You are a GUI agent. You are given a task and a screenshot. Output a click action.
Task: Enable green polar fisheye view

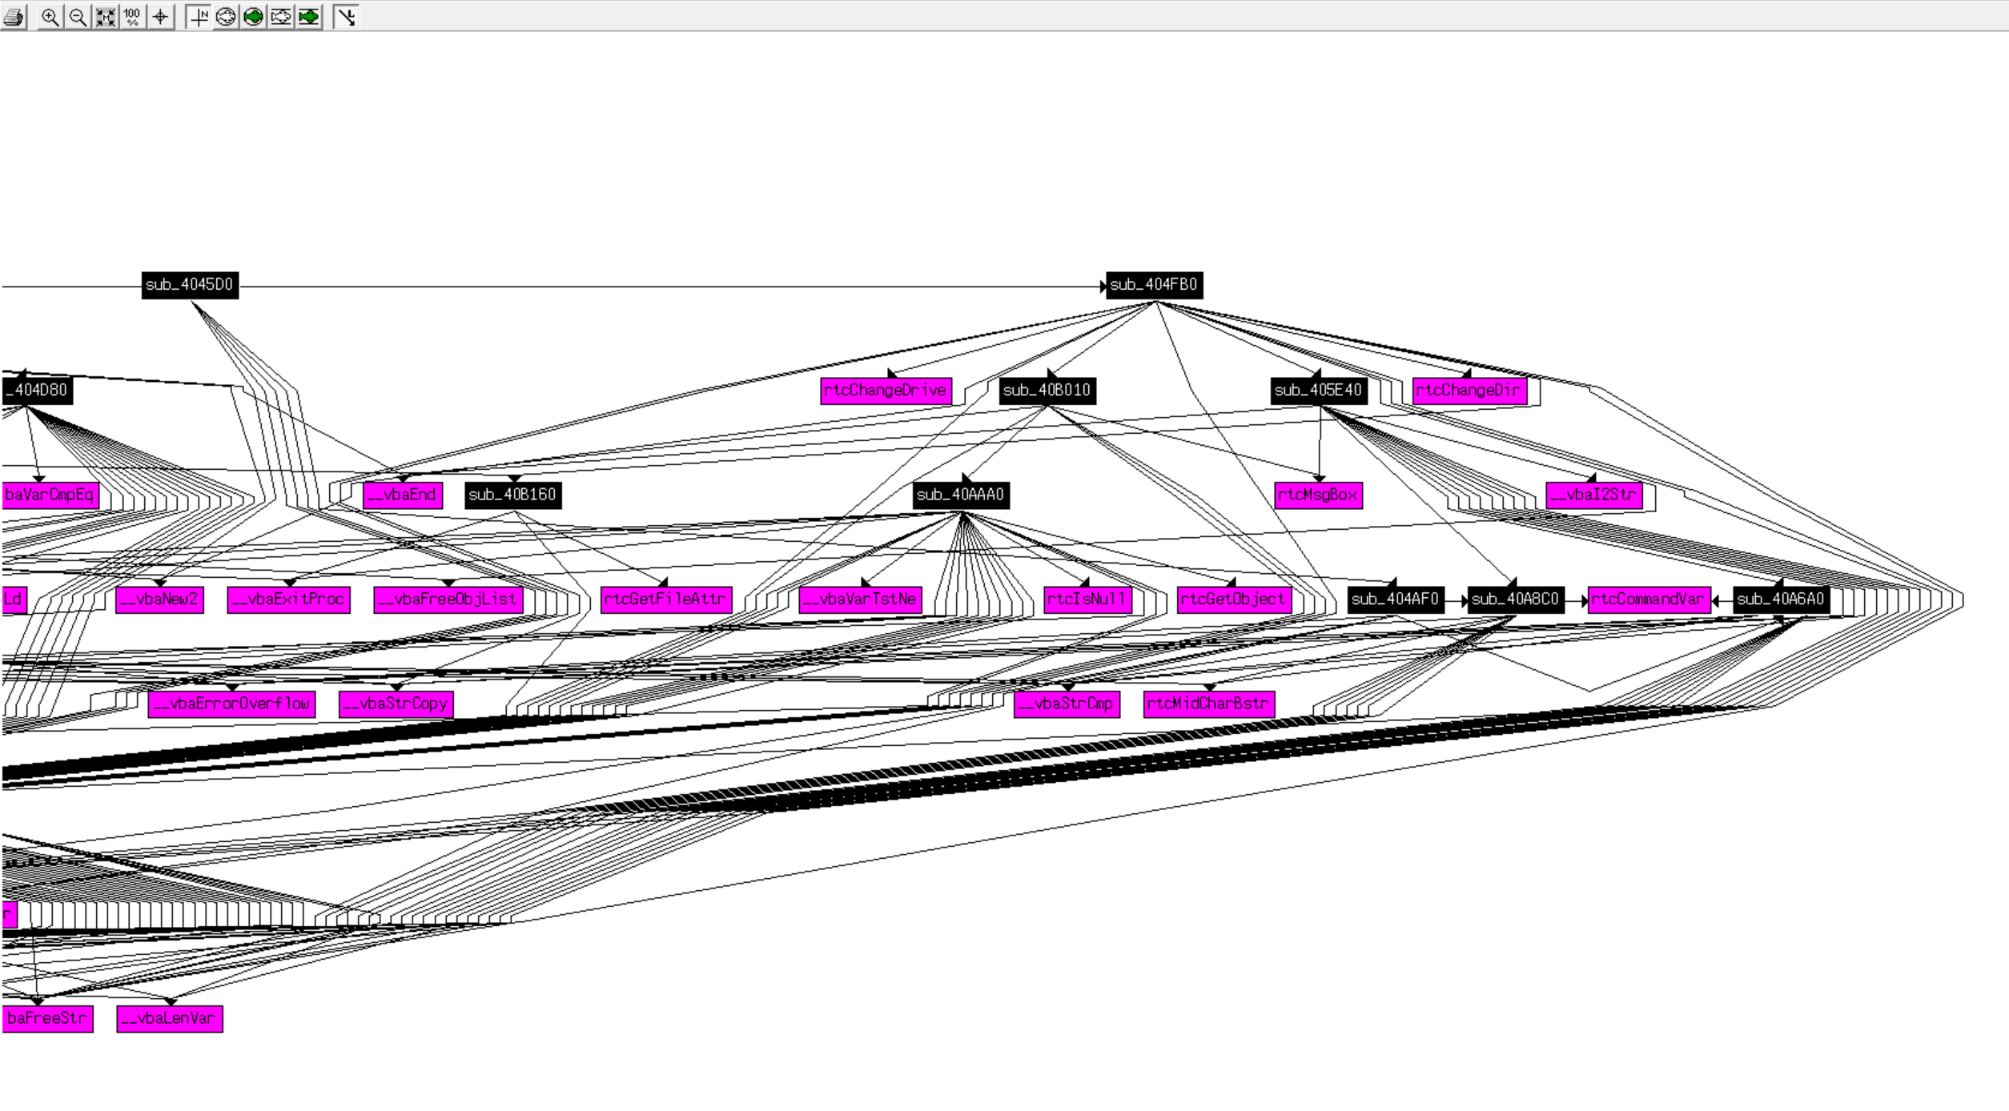254,17
